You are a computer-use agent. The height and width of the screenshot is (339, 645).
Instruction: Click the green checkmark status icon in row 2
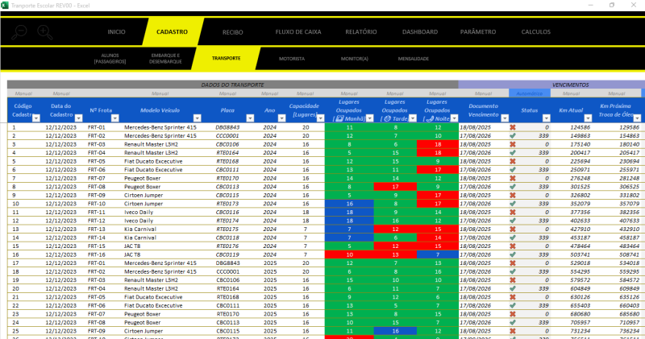pos(512,136)
